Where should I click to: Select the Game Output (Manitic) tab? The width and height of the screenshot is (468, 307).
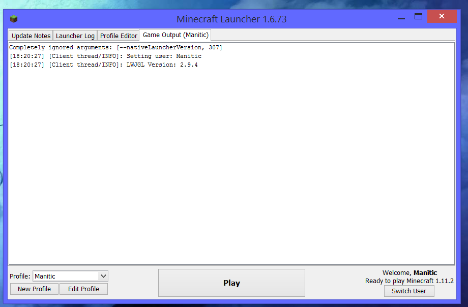coord(175,35)
